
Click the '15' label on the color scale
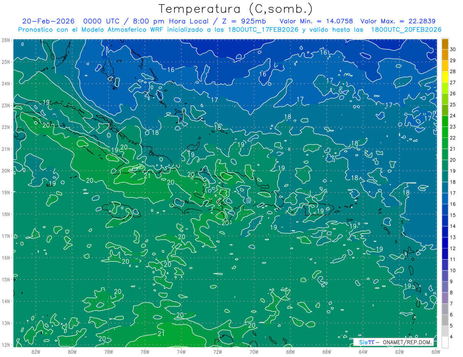pyautogui.click(x=453, y=215)
